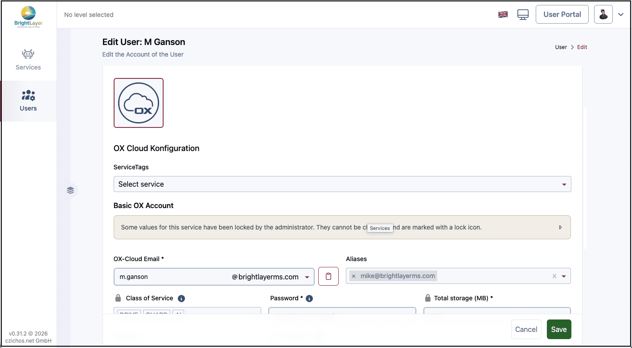This screenshot has width=632, height=348.
Task: Click the version v0.31.2 footer text
Action: click(29, 334)
